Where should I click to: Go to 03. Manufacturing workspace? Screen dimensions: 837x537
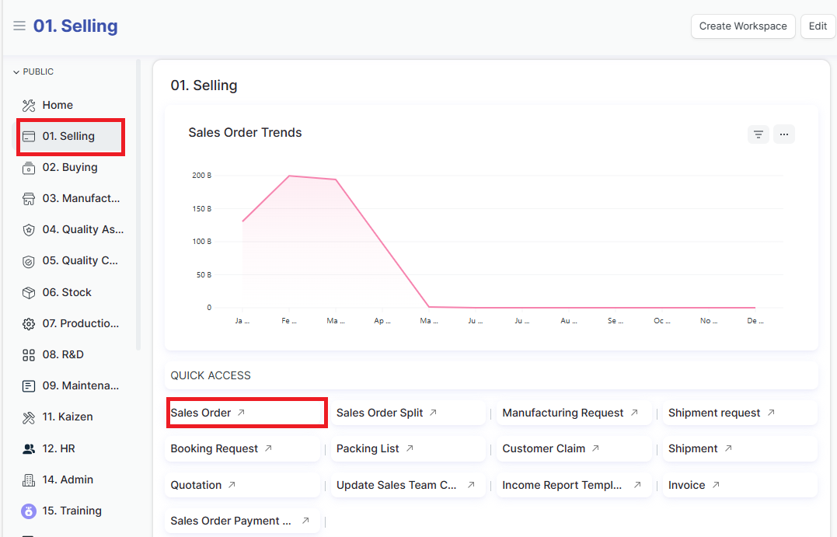[x=82, y=199]
